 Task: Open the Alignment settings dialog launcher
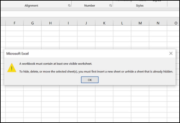click(69, 5)
